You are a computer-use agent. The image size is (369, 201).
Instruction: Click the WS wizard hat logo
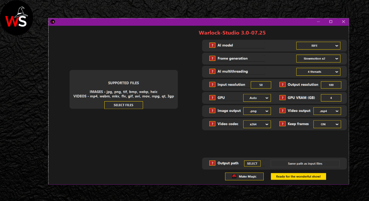click(x=16, y=18)
